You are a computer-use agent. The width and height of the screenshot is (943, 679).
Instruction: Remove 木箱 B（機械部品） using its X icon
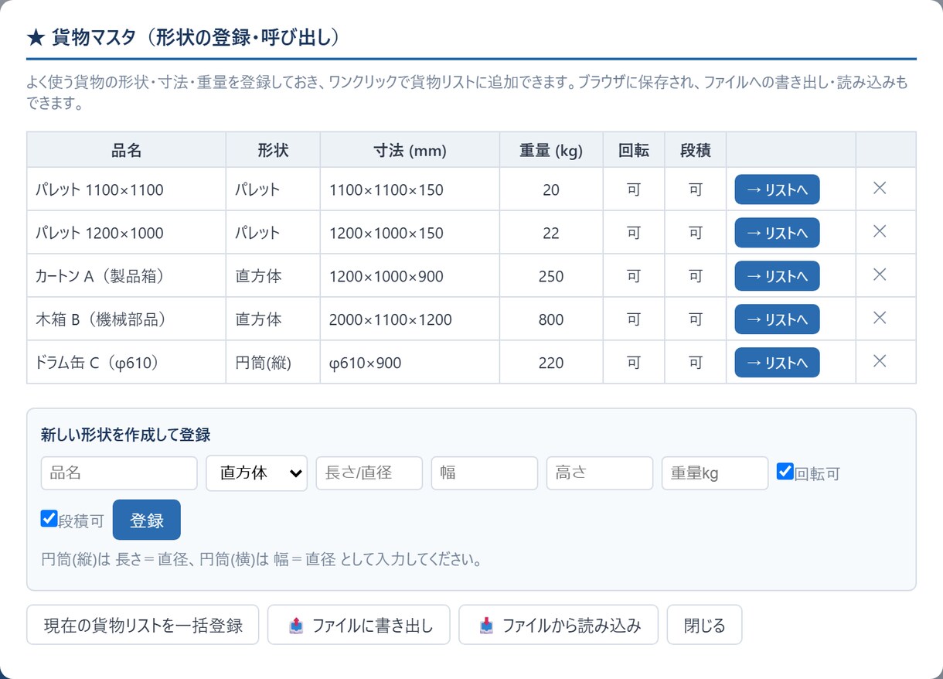(879, 318)
